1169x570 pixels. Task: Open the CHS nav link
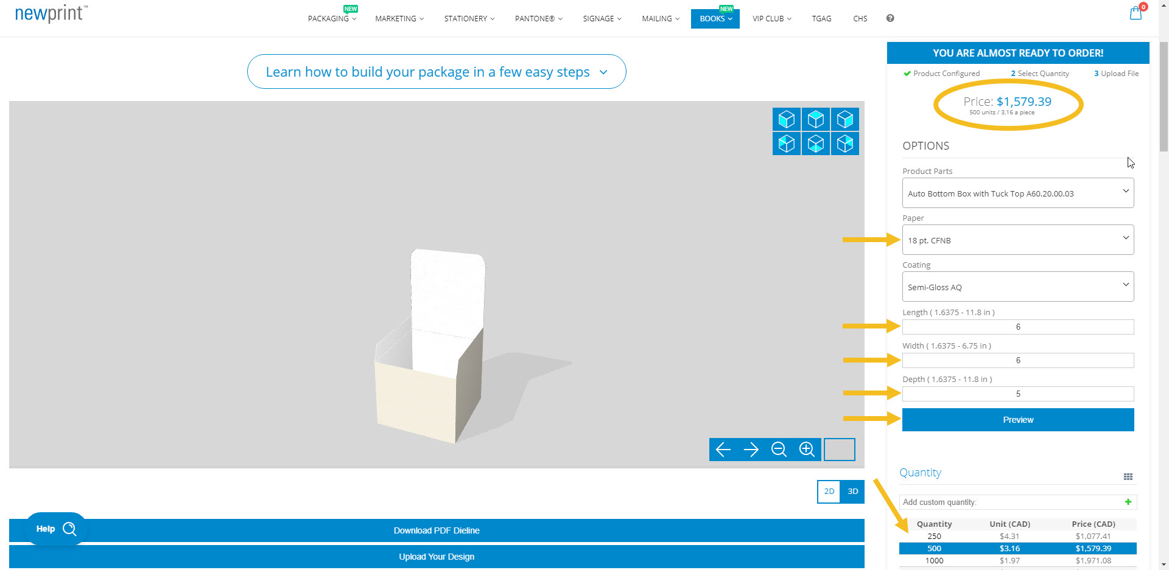[860, 18]
